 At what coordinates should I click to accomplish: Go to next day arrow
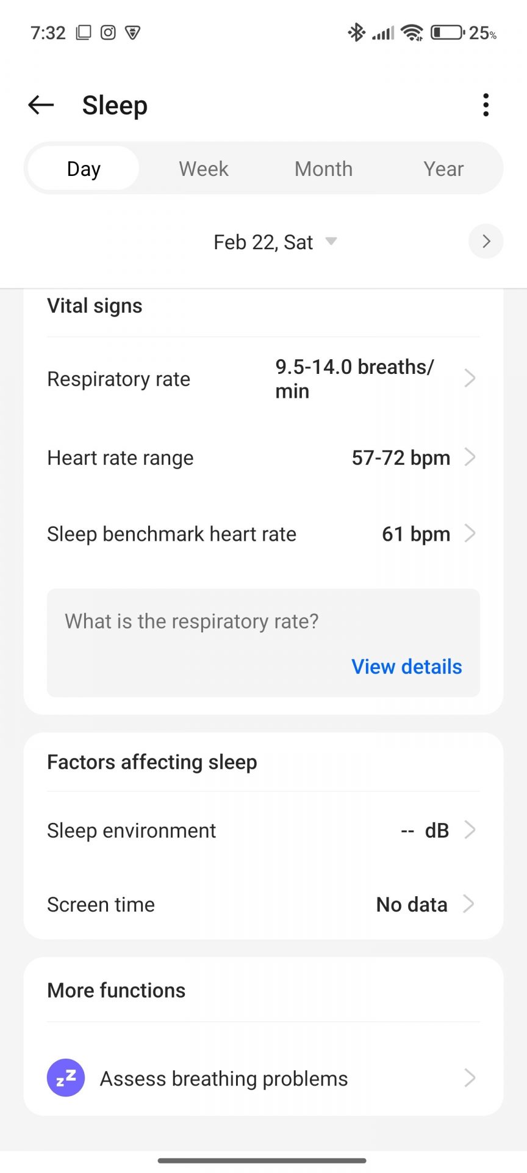(x=486, y=241)
